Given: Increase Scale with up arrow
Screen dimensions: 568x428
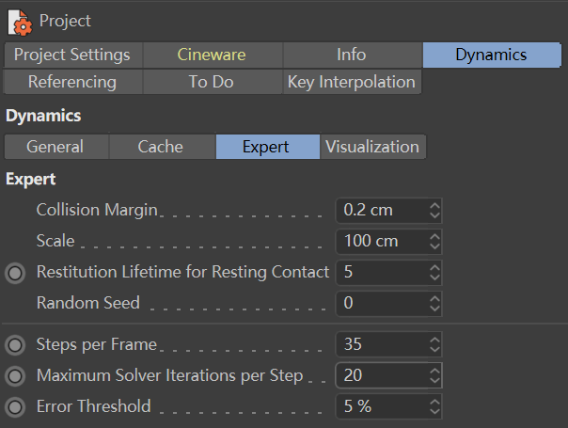Looking at the screenshot, I should pyautogui.click(x=434, y=236).
